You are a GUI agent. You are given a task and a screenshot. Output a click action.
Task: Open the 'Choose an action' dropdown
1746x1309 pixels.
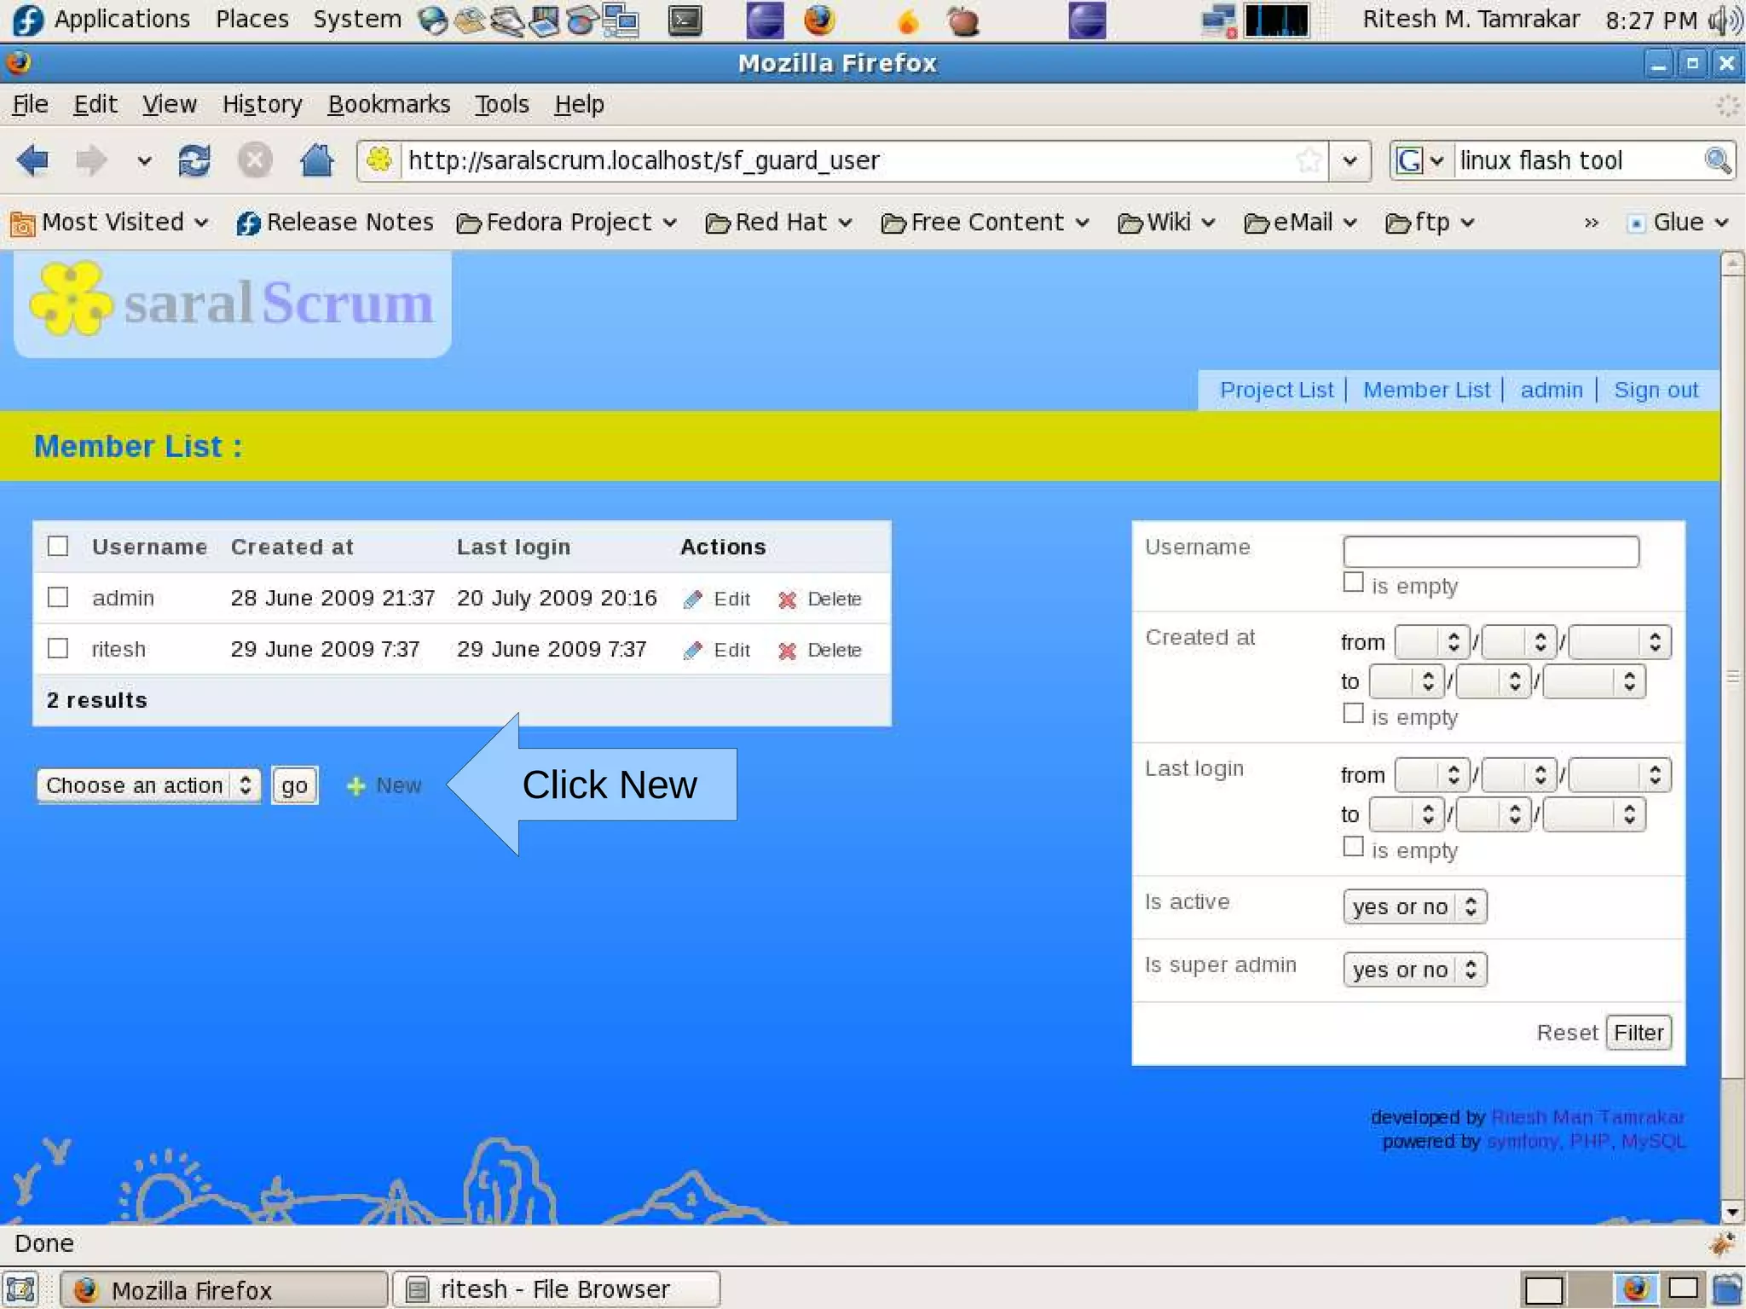pyautogui.click(x=148, y=785)
